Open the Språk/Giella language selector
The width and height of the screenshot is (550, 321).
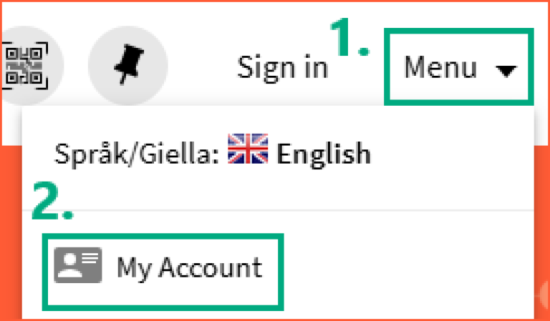(213, 153)
